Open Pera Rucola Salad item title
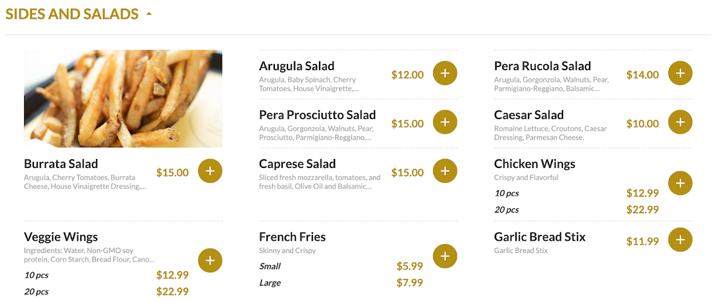Viewport: 725px width, 302px height. coord(542,66)
